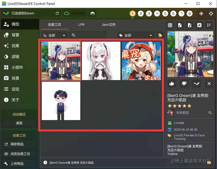Click the edit pencil icon
The height and width of the screenshot is (169, 217).
pos(199,25)
